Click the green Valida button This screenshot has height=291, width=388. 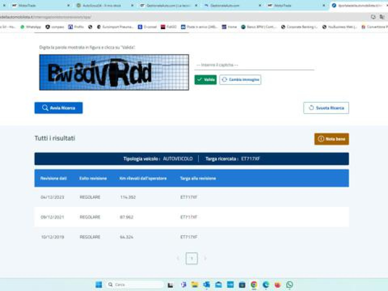205,80
